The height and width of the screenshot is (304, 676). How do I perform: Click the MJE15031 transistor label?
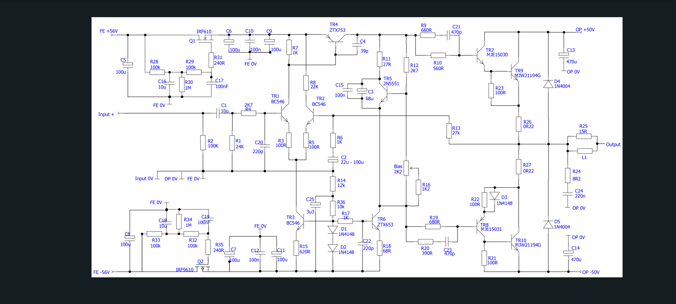click(491, 229)
